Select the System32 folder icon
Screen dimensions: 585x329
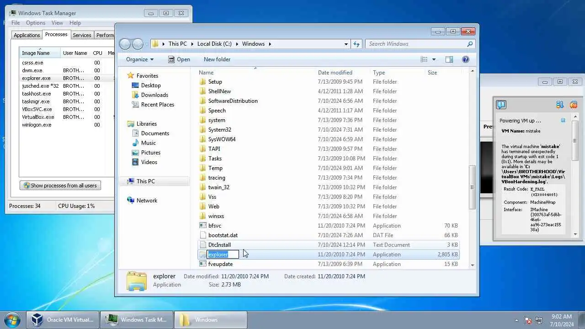203,130
